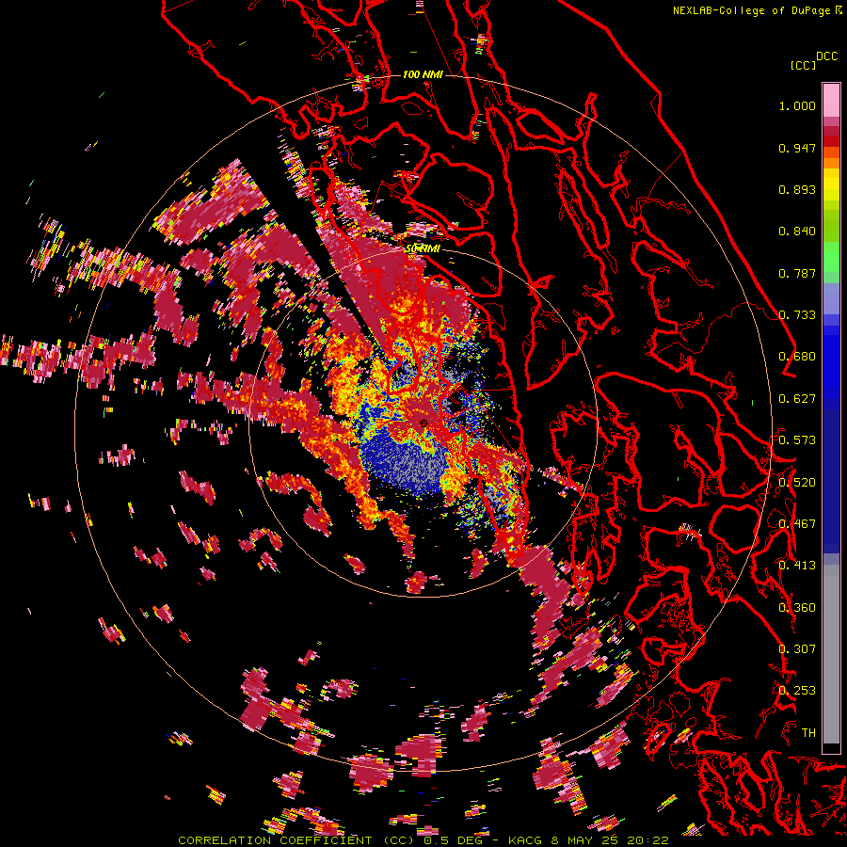This screenshot has height=847, width=847.
Task: Click the light pink color bar segment
Action: tap(831, 100)
